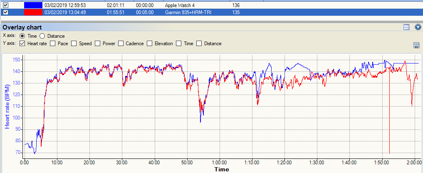Click the Heart rate (BPM) axis label
Viewport: 423px width, 173px height.
tap(8, 106)
